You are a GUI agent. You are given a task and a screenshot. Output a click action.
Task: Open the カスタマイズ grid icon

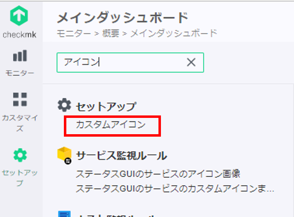coord(20,99)
